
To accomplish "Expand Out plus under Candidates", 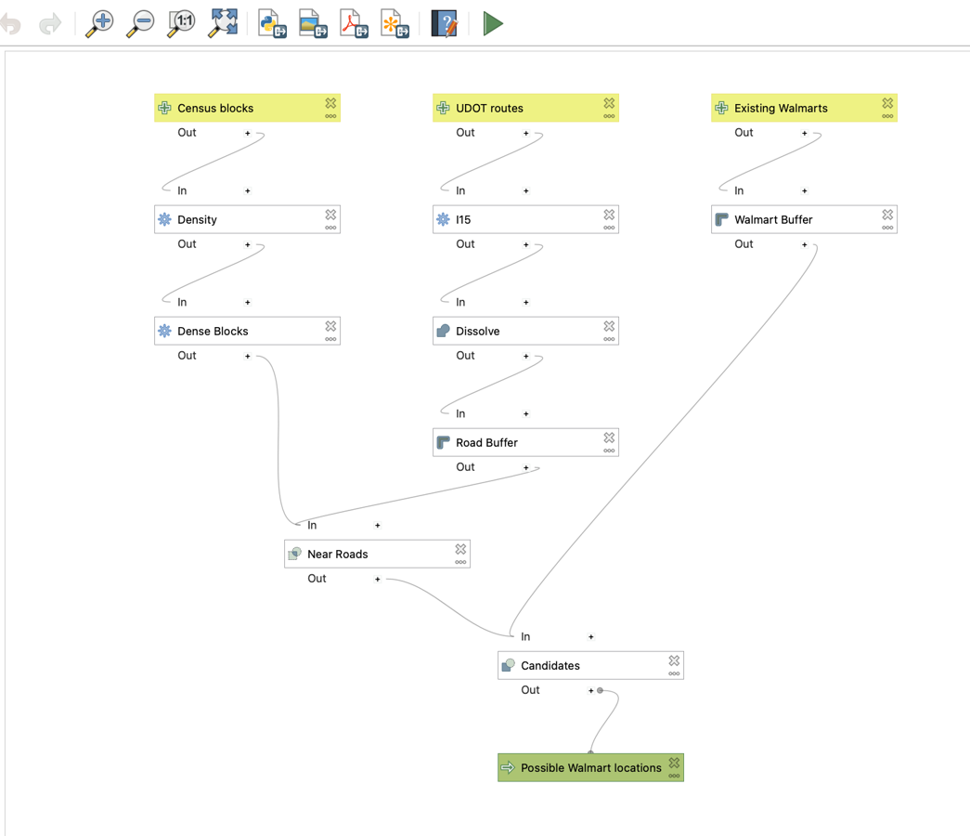I will [x=590, y=690].
